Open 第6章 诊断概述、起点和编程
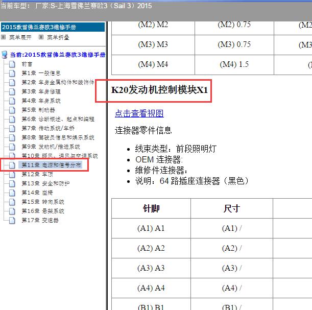 [x=58, y=119]
